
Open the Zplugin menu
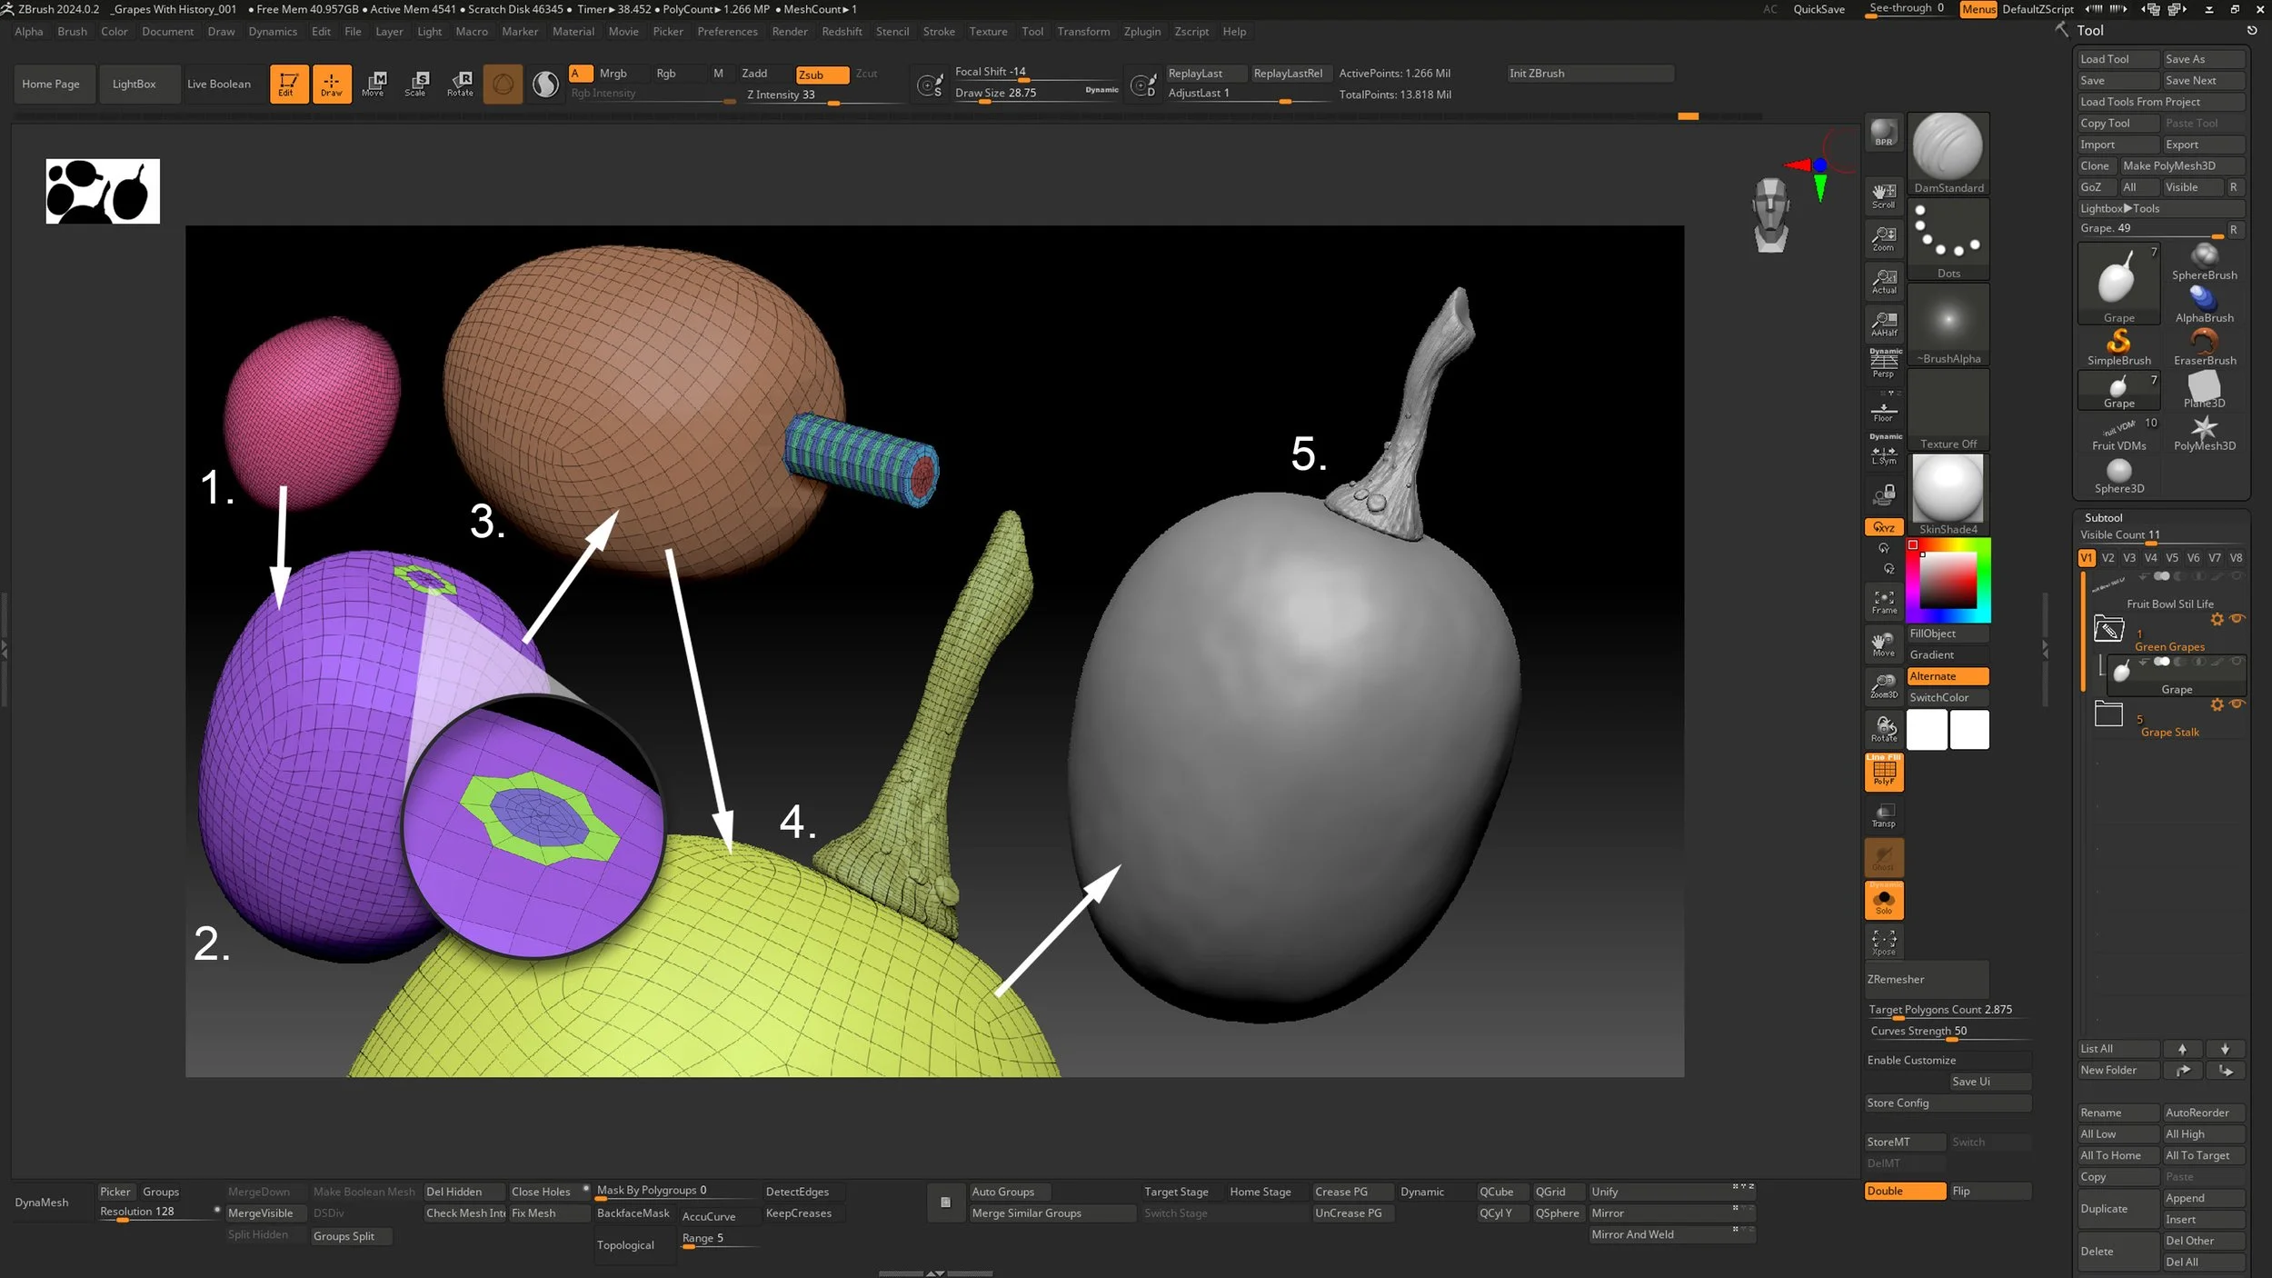(1141, 32)
